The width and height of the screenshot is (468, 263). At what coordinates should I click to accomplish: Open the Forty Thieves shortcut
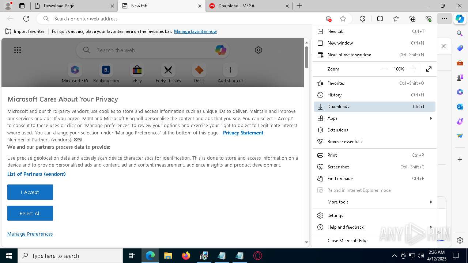click(x=168, y=73)
